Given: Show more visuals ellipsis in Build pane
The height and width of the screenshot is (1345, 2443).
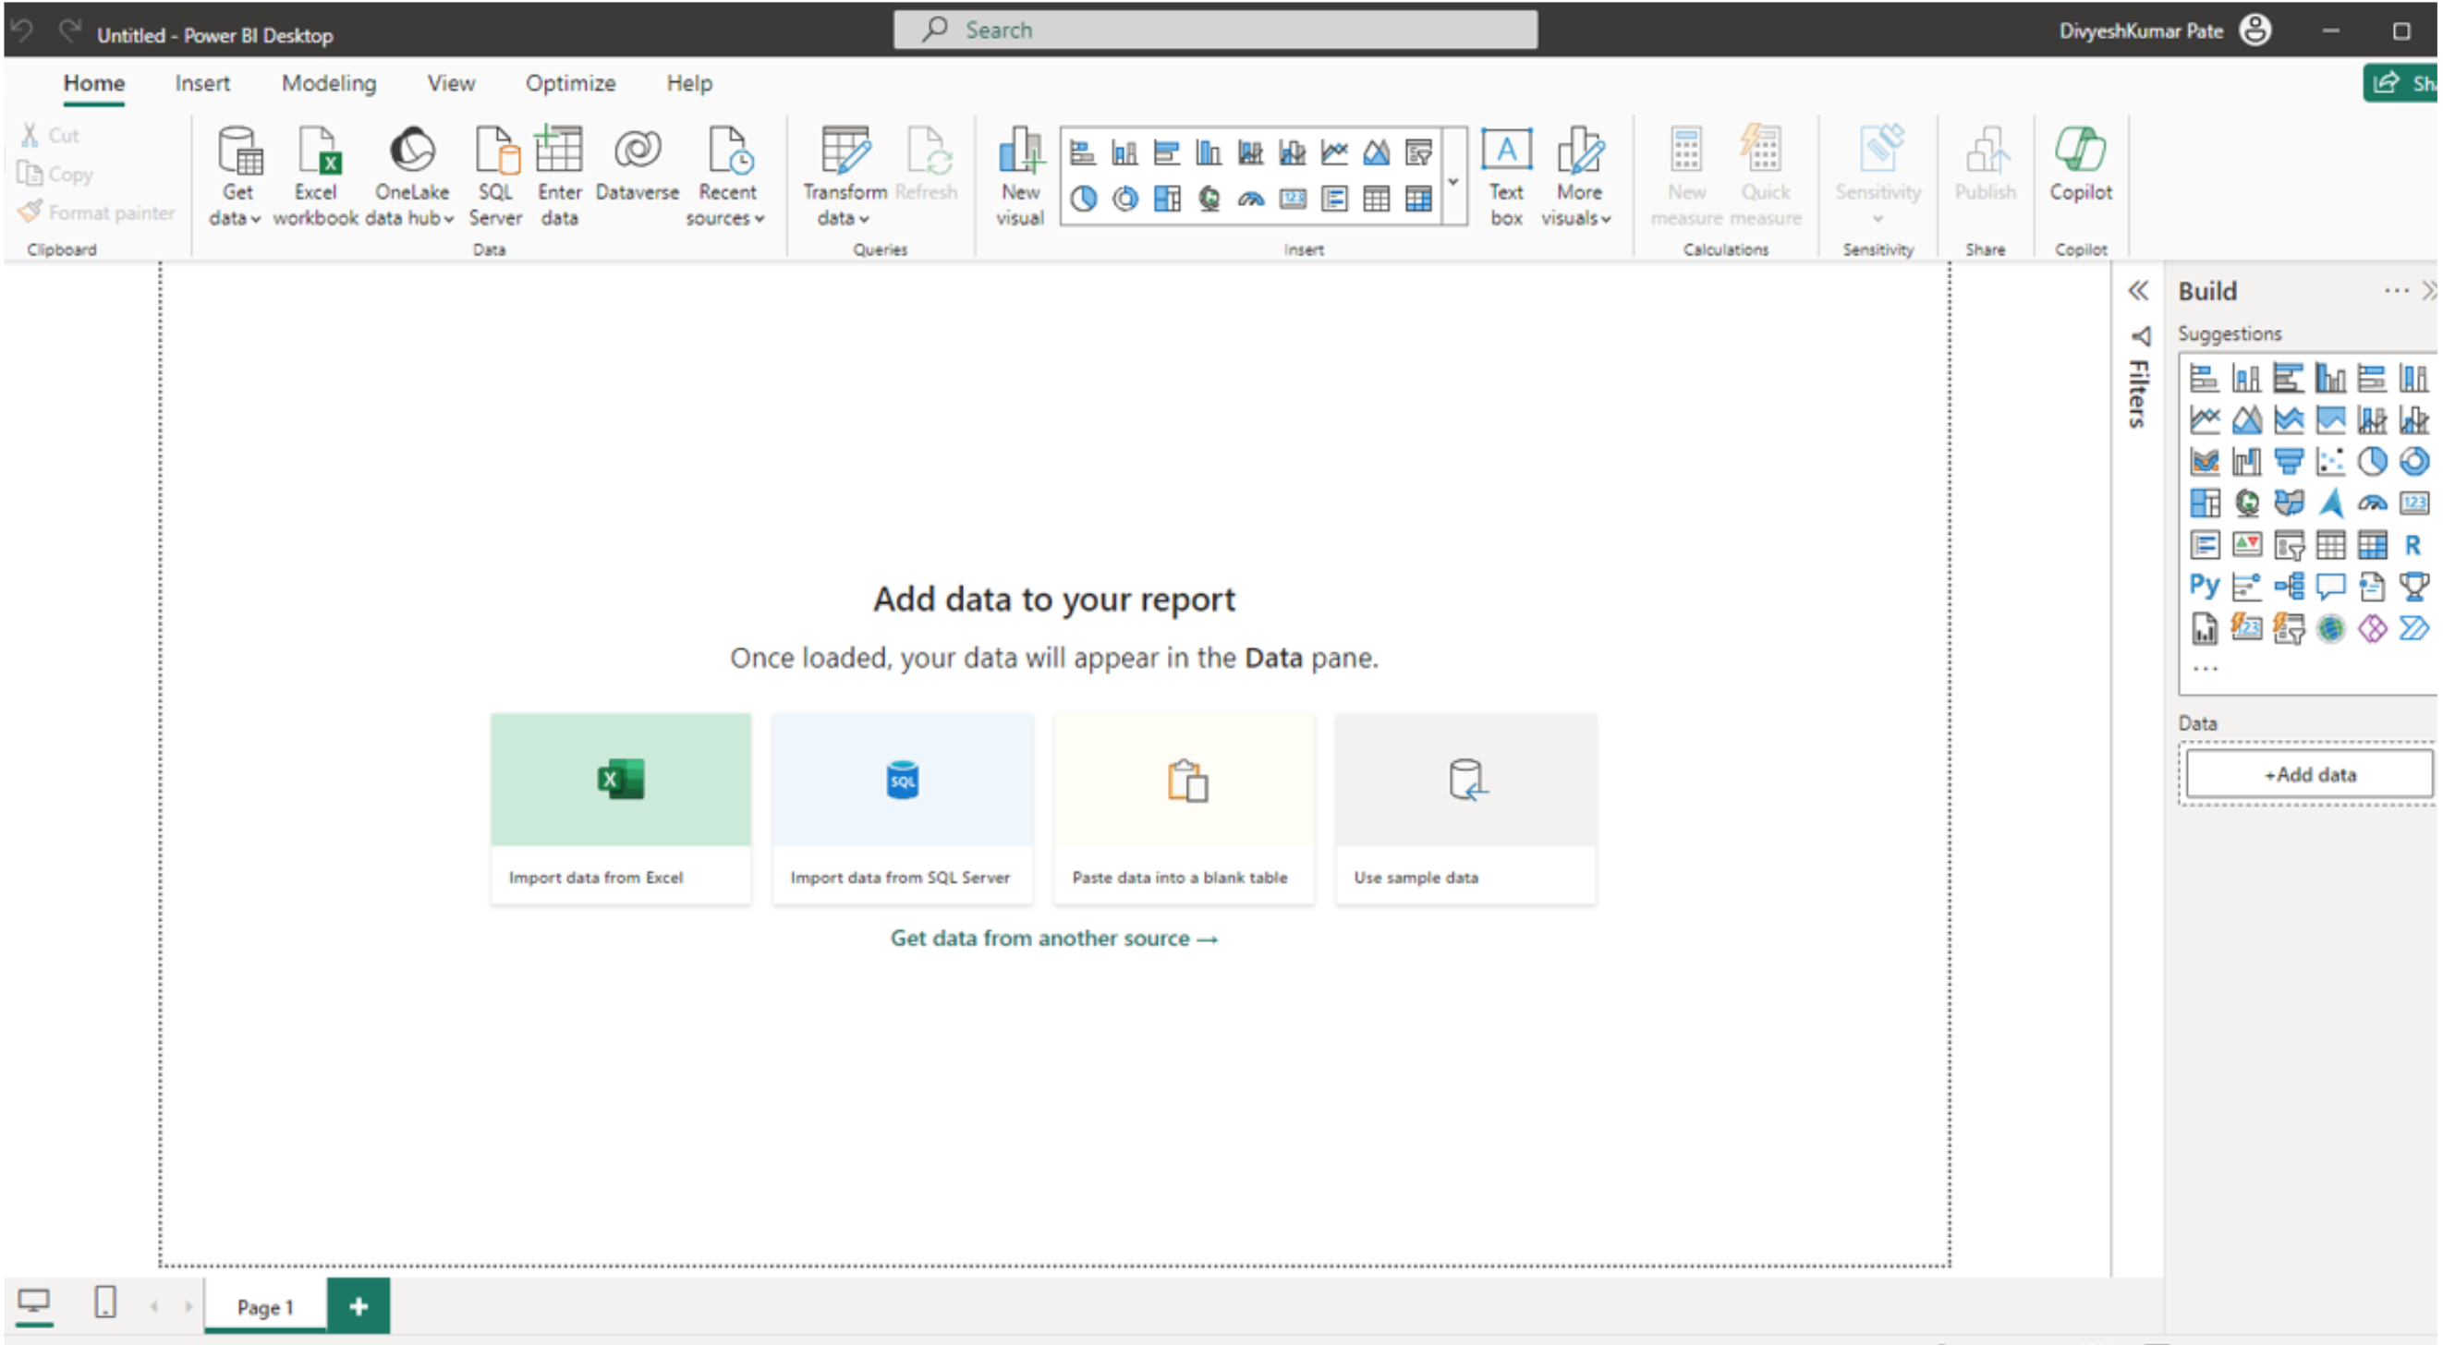Looking at the screenshot, I should click(2205, 668).
